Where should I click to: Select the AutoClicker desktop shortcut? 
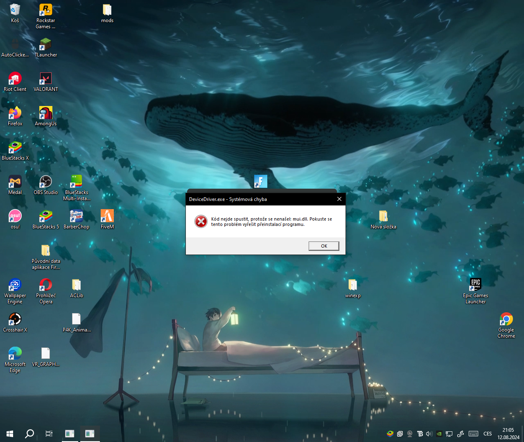tap(15, 47)
